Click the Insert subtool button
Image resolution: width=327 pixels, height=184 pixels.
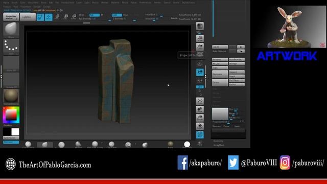point(237,76)
